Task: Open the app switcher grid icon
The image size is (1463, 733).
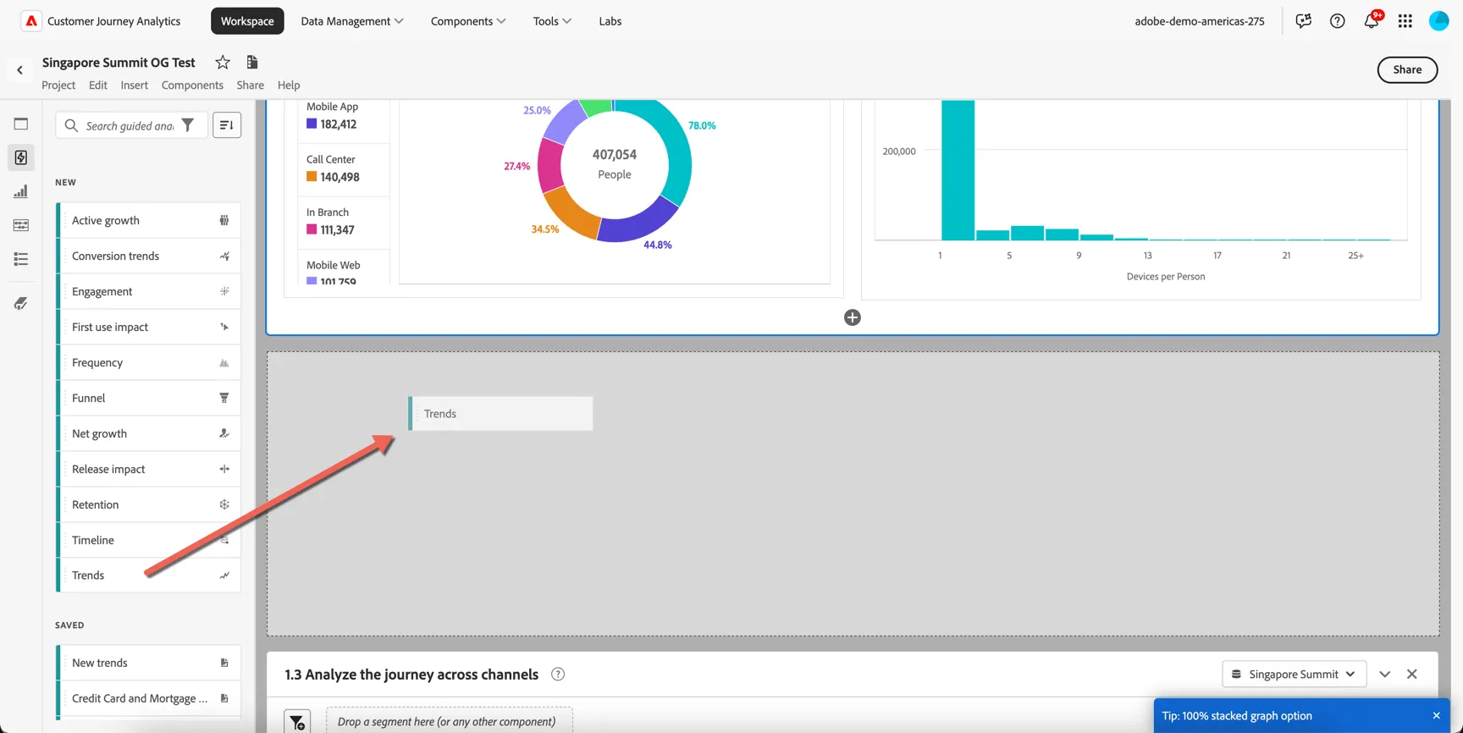Action: click(1405, 21)
